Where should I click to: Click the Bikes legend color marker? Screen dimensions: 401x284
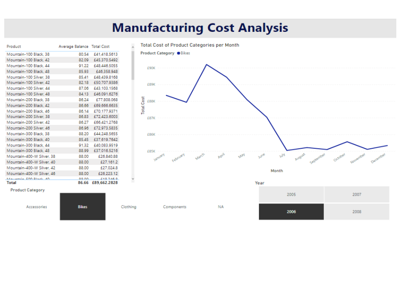point(179,53)
